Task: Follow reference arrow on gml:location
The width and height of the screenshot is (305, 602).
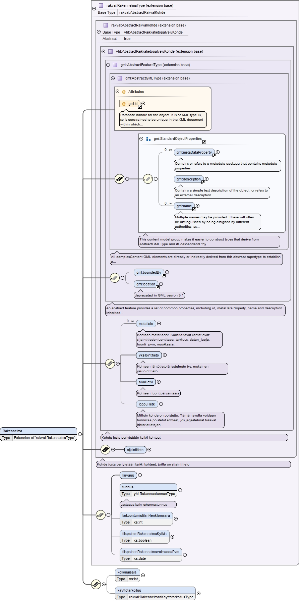Action: [x=158, y=287]
